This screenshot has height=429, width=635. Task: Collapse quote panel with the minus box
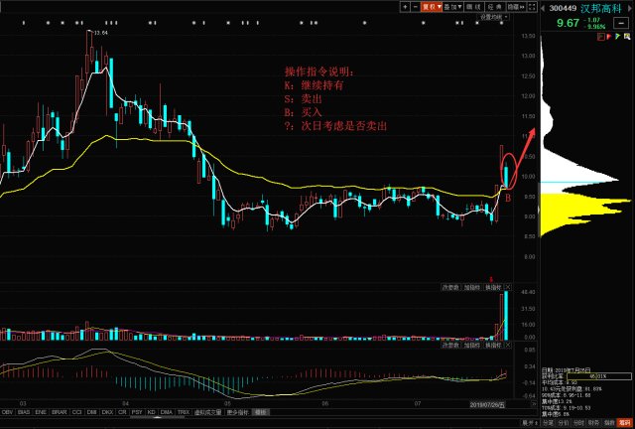621,23
